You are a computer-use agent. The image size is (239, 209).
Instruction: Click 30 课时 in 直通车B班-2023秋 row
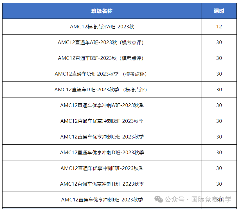pos(219,58)
